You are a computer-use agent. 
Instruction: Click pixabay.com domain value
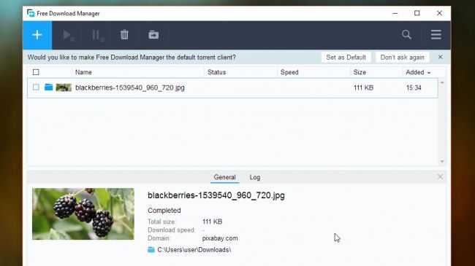pos(220,238)
